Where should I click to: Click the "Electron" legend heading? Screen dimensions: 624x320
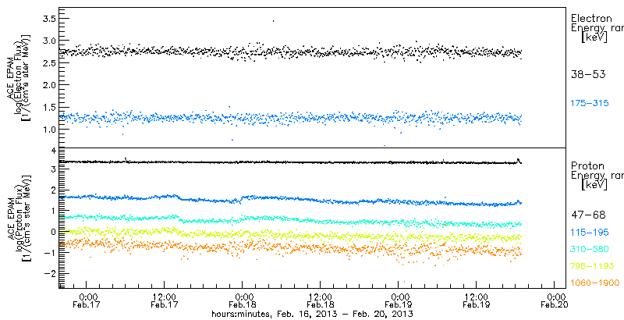pyautogui.click(x=591, y=19)
